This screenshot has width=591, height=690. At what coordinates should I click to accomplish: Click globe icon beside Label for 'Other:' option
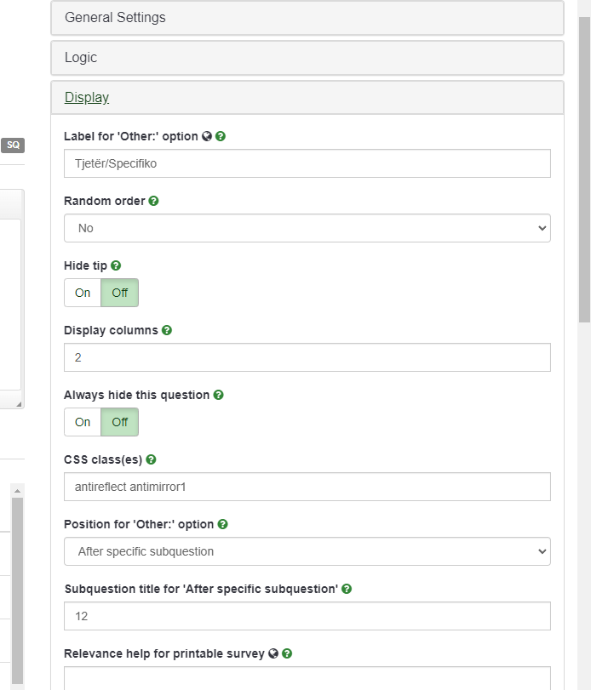pyautogui.click(x=207, y=137)
